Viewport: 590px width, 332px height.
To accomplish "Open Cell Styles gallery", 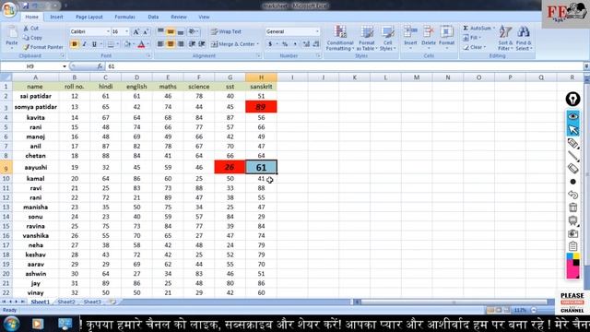I will (387, 38).
